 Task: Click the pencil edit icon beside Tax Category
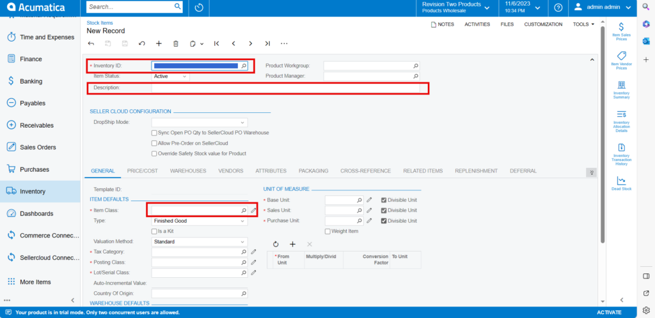253,252
